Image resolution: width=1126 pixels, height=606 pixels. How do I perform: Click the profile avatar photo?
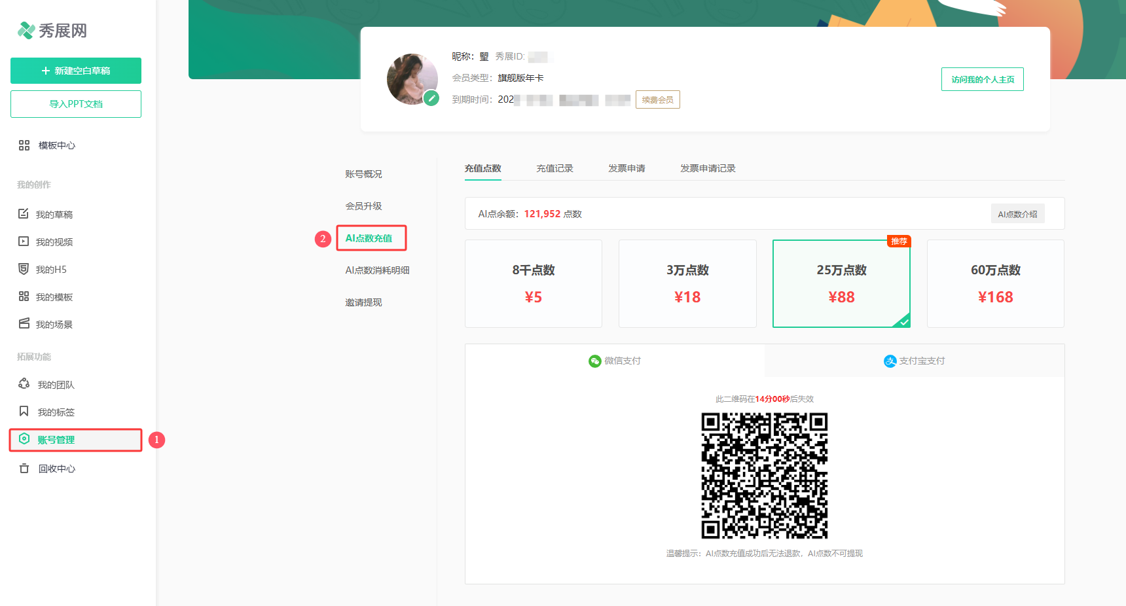tap(412, 79)
